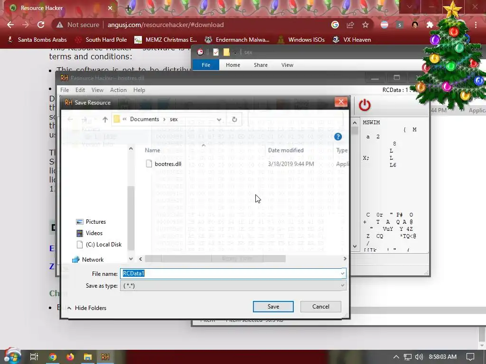This screenshot has width=486, height=364.
Task: Click Documents in the path breadcrumb
Action: click(144, 119)
